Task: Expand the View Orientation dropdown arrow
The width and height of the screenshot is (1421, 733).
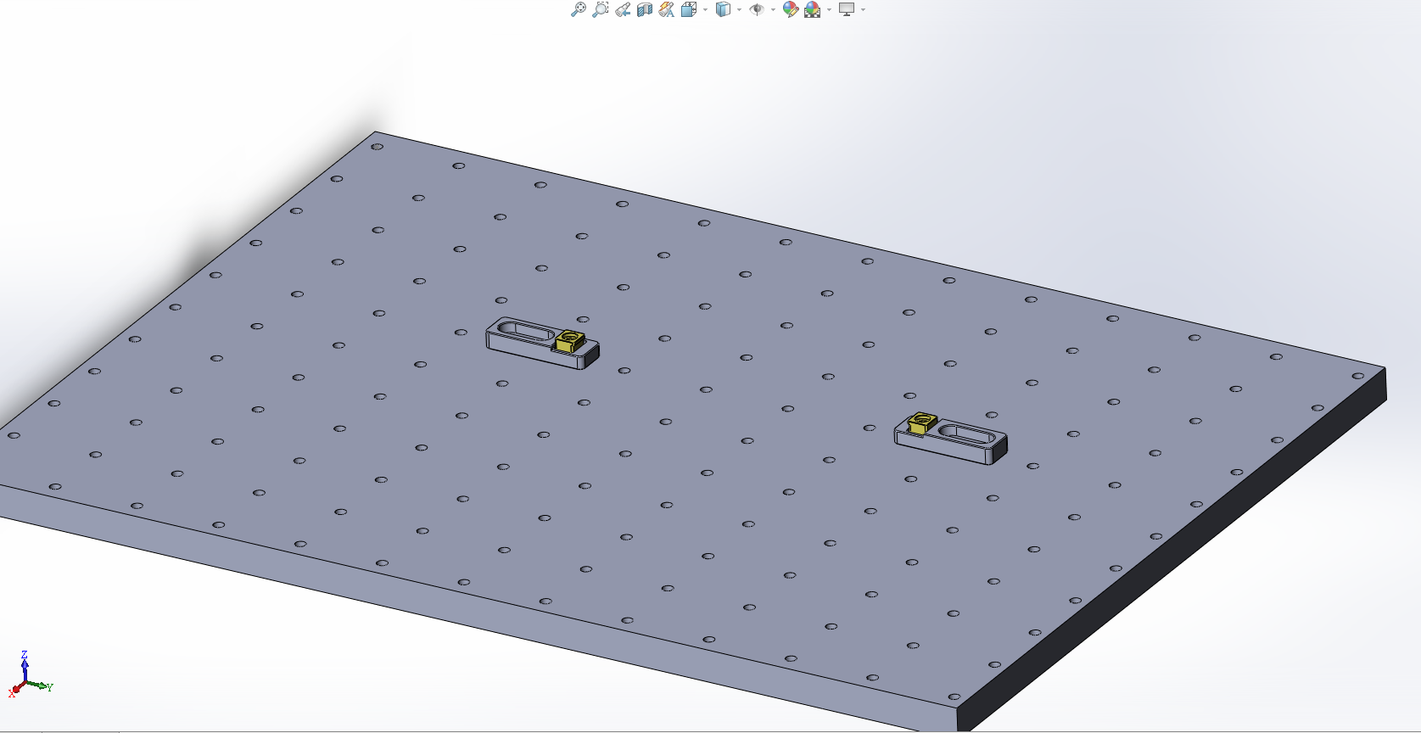Action: click(x=705, y=10)
